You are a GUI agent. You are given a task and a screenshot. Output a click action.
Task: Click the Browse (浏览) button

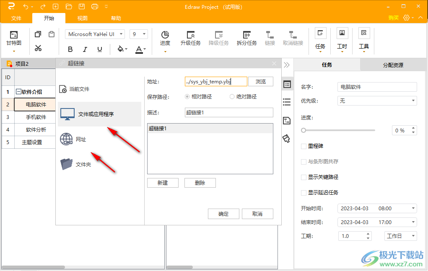(261, 82)
